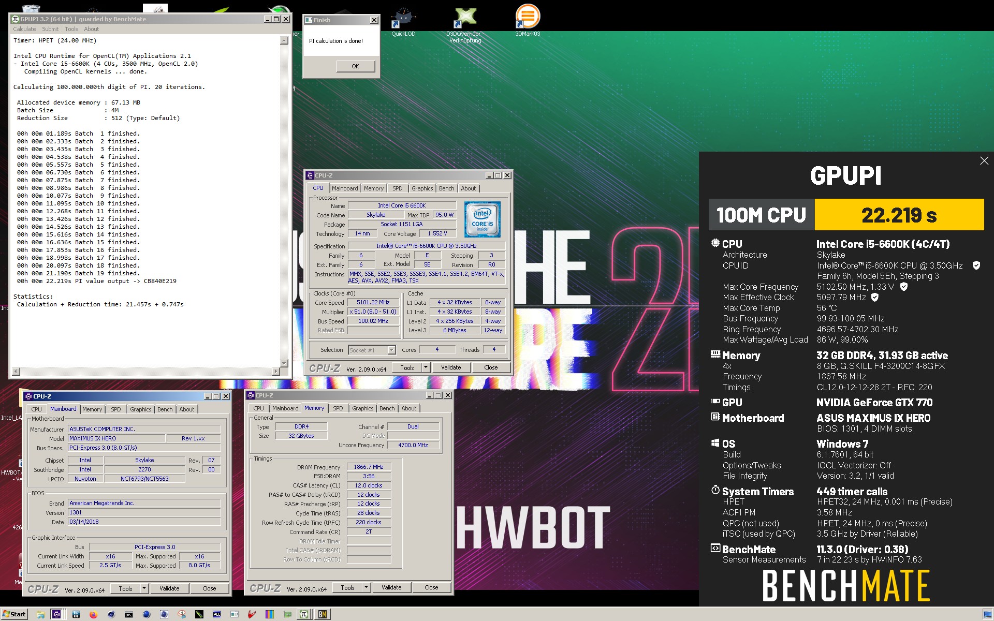
Task: Open Windows Explorer folder from taskbar
Action: [40, 614]
